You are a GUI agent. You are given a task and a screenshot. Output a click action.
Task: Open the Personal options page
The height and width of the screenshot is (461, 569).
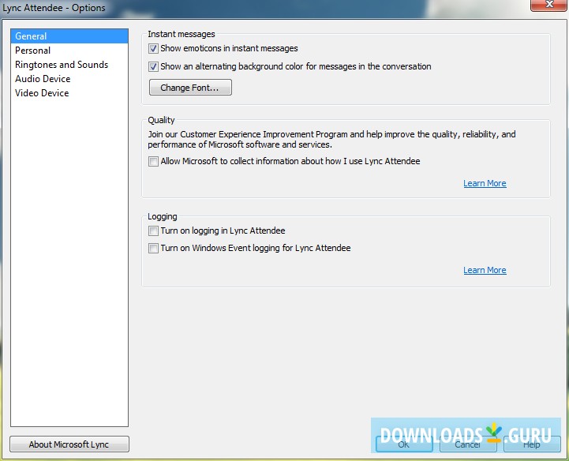click(69, 51)
